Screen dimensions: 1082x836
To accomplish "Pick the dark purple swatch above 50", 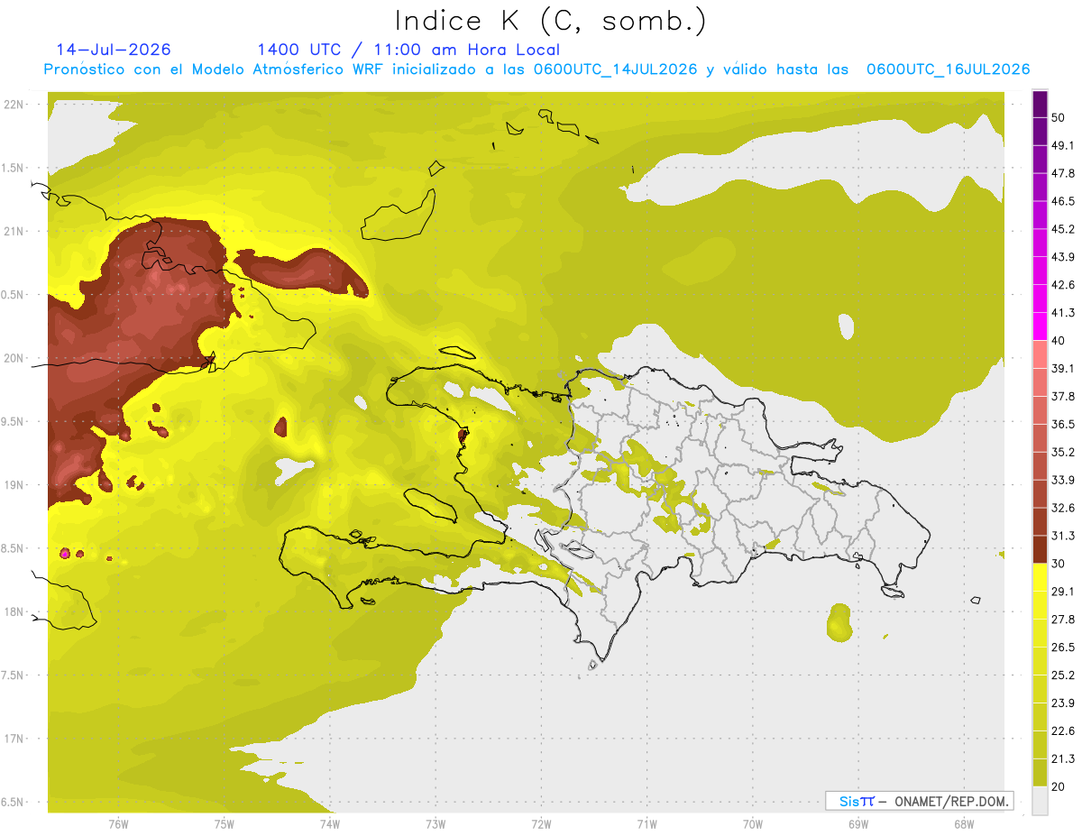I will click(1040, 104).
